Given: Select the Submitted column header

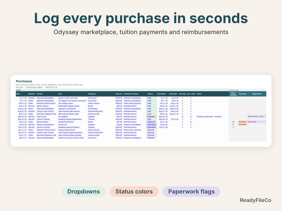Looking at the screenshot, I should tap(161, 94).
